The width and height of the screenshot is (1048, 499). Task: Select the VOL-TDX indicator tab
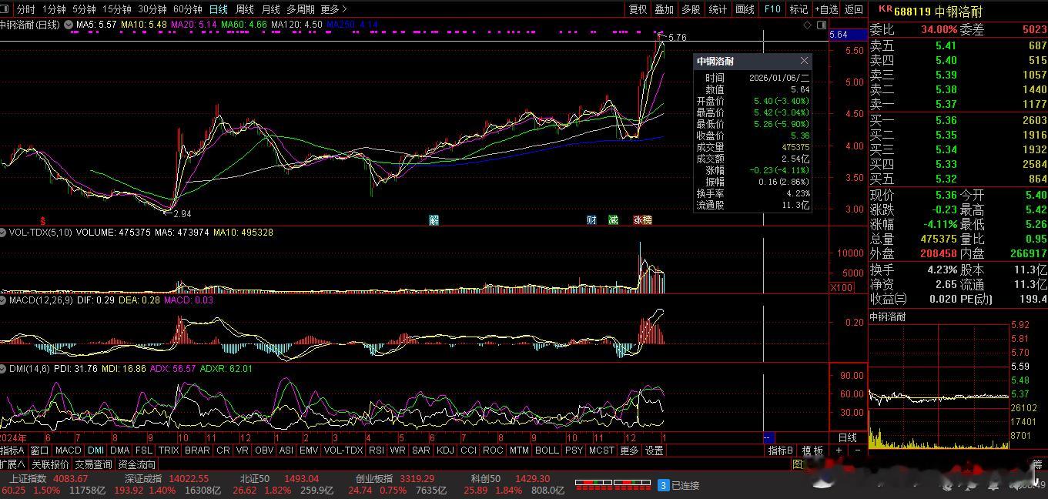coord(343,450)
